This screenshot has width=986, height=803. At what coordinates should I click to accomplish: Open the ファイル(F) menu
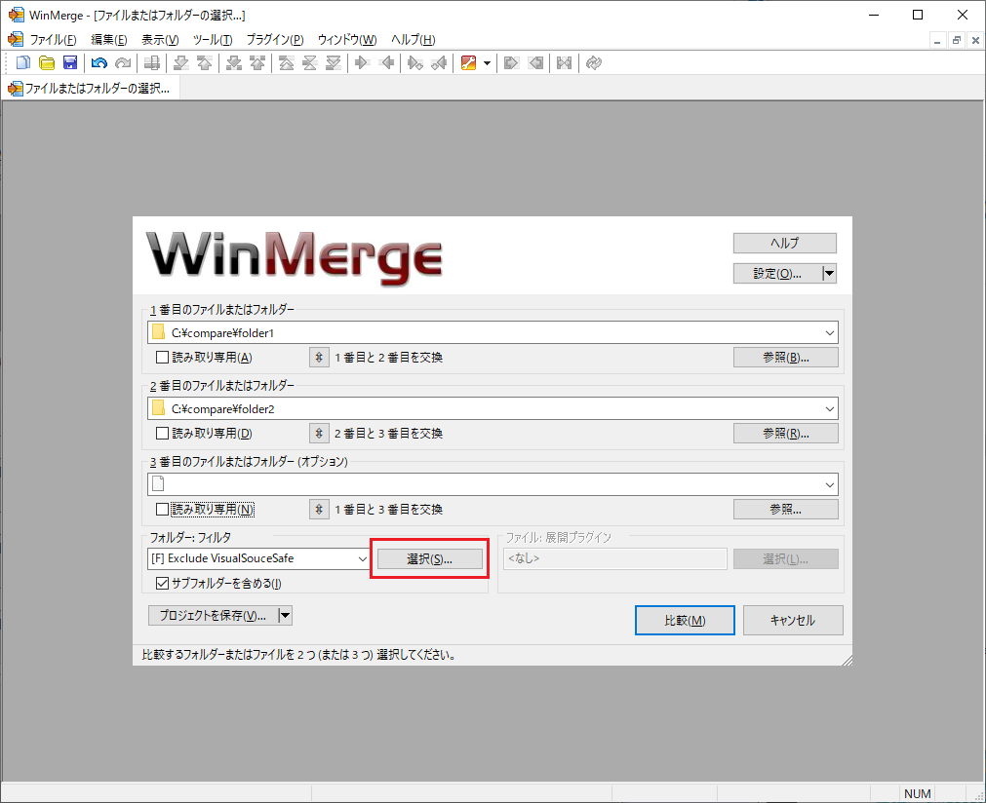click(x=54, y=40)
